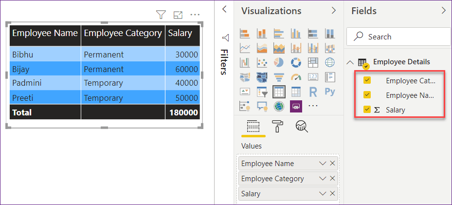The height and width of the screenshot is (205, 452).
Task: Select the R script visual
Action: 313,92
